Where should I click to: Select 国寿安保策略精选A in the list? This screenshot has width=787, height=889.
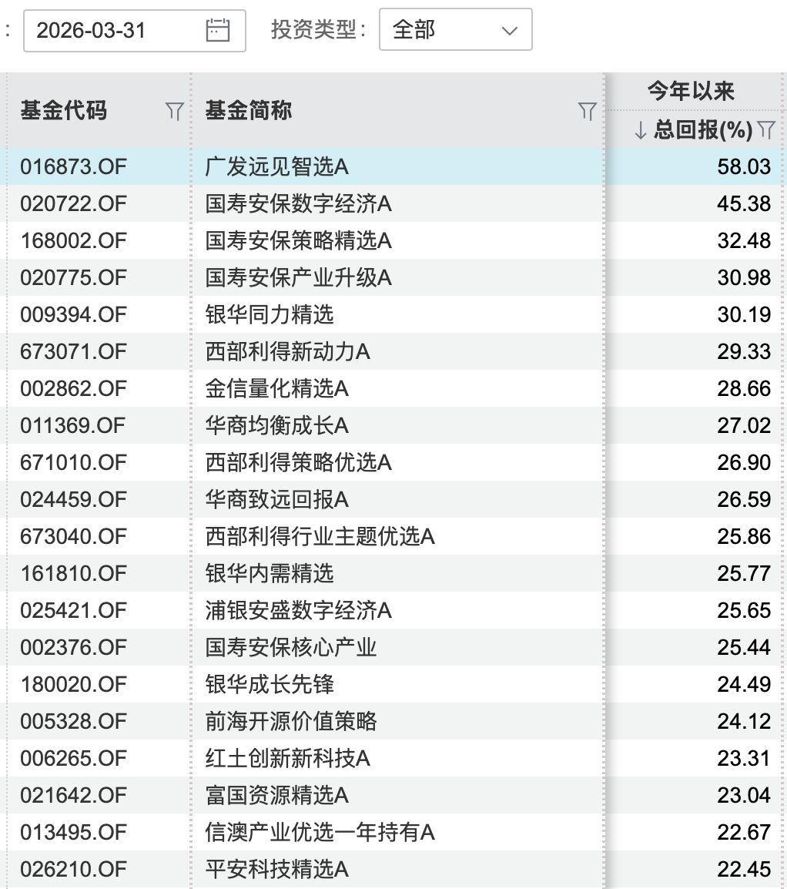tap(298, 240)
